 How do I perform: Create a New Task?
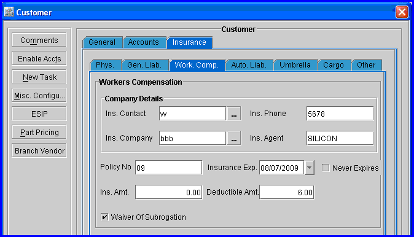point(39,77)
